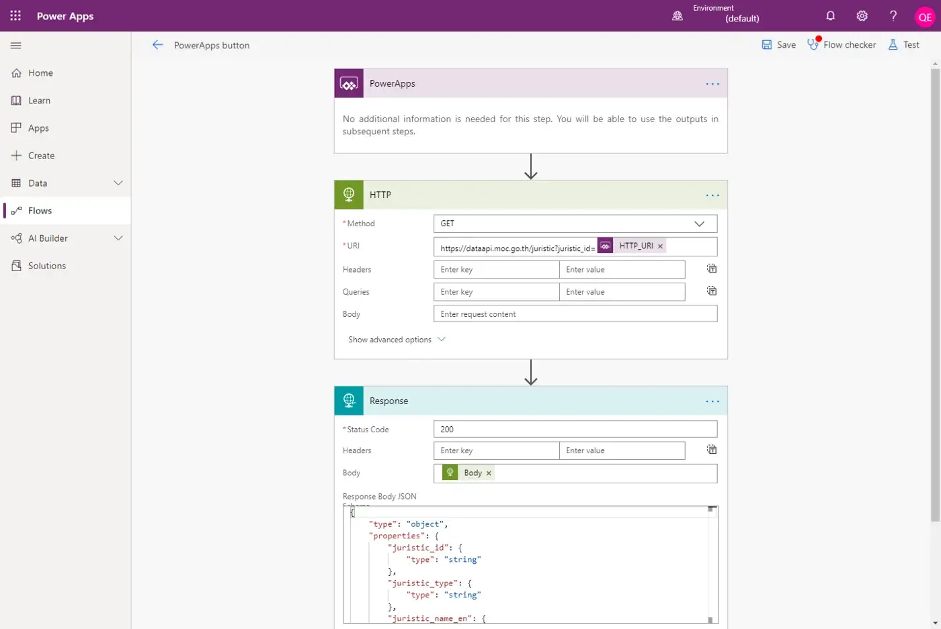Open the app launcher waffle icon
The height and width of the screenshot is (629, 941).
tap(15, 15)
